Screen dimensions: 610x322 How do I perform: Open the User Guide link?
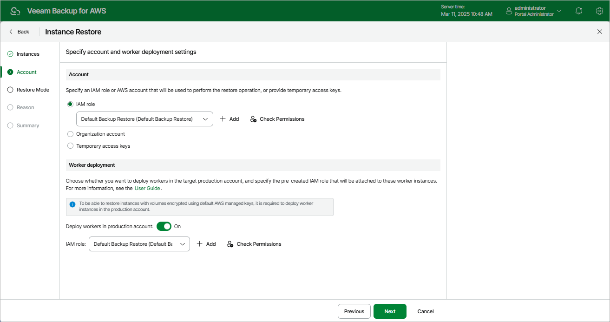tap(147, 188)
